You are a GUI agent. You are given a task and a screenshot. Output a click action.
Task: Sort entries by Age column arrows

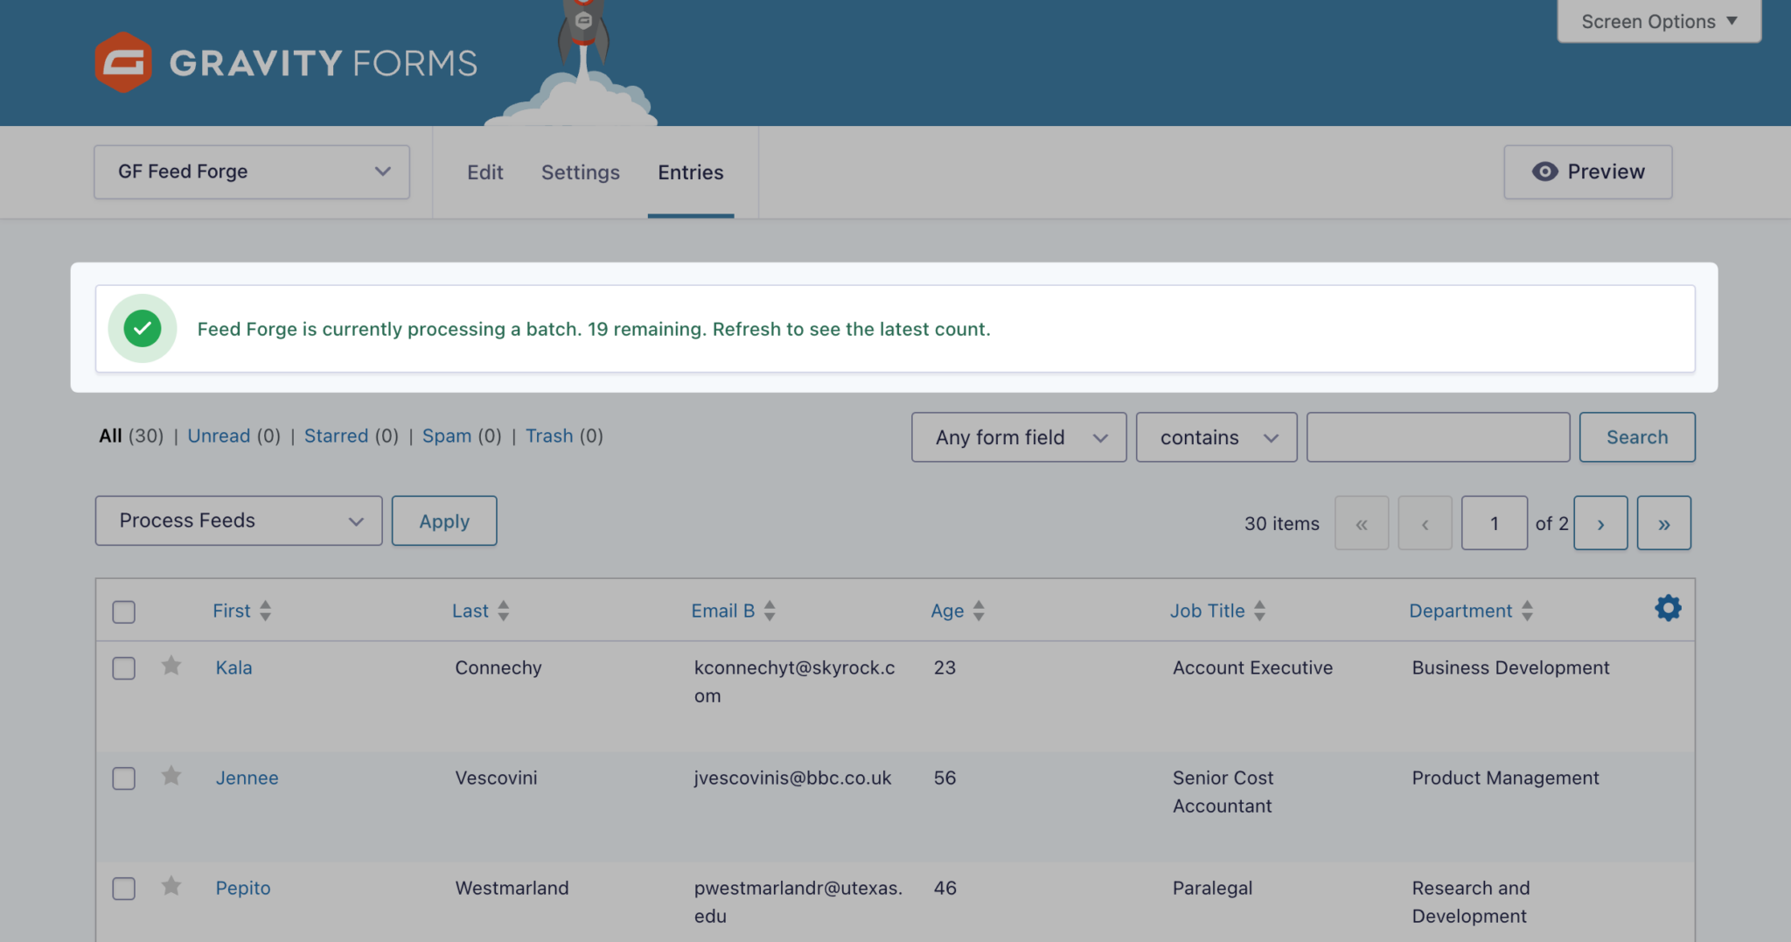[x=979, y=611]
